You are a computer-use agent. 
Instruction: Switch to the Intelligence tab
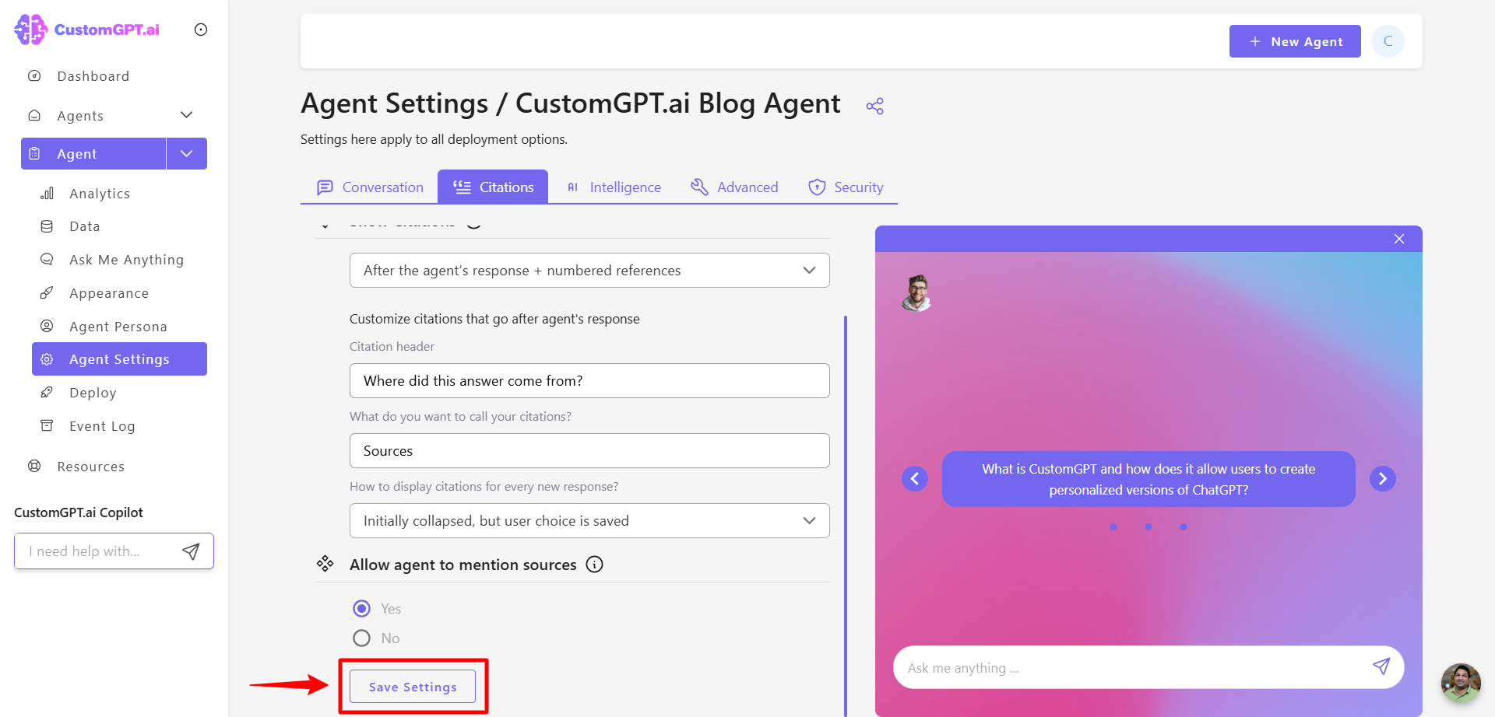pos(614,187)
